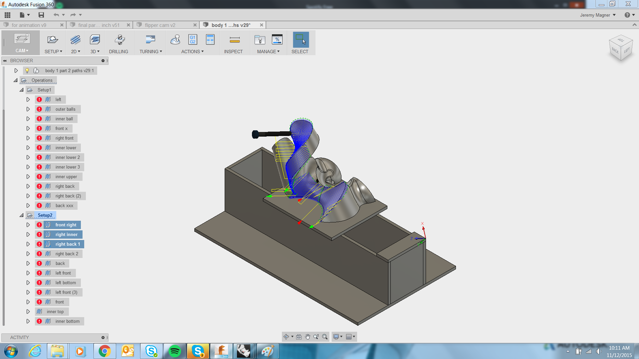Click the Save icon
Screen dimensions: 639x359
coord(41,15)
